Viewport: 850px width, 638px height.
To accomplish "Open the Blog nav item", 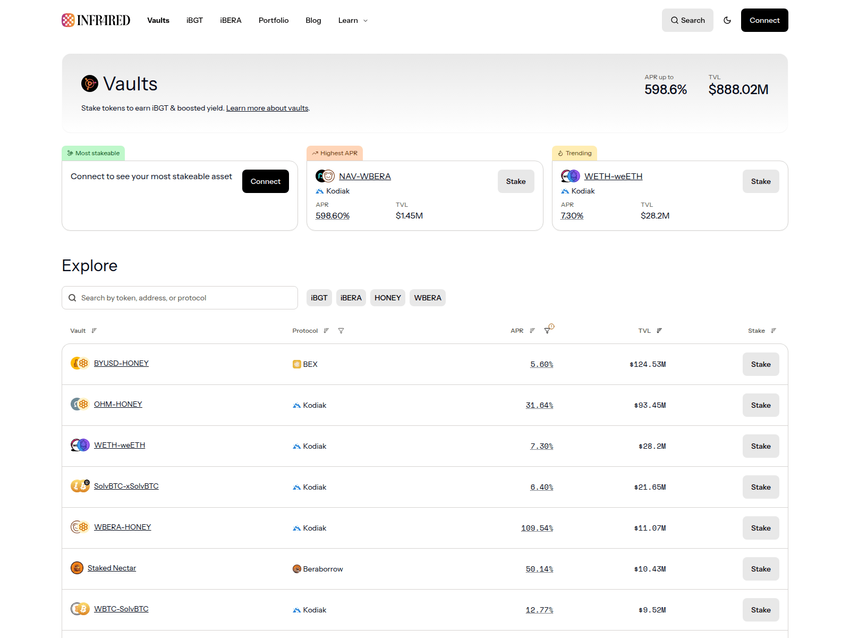I will click(x=313, y=20).
